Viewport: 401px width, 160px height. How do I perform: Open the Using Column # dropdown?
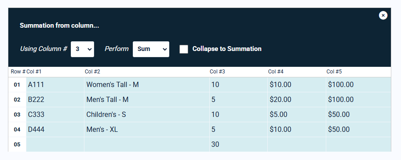[82, 49]
